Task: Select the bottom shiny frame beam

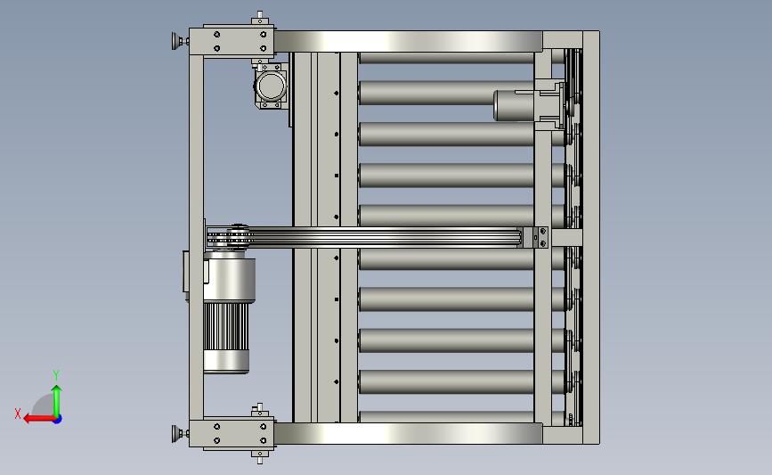Action: click(408, 433)
